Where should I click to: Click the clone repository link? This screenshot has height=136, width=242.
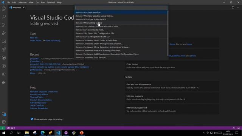click(x=53, y=40)
